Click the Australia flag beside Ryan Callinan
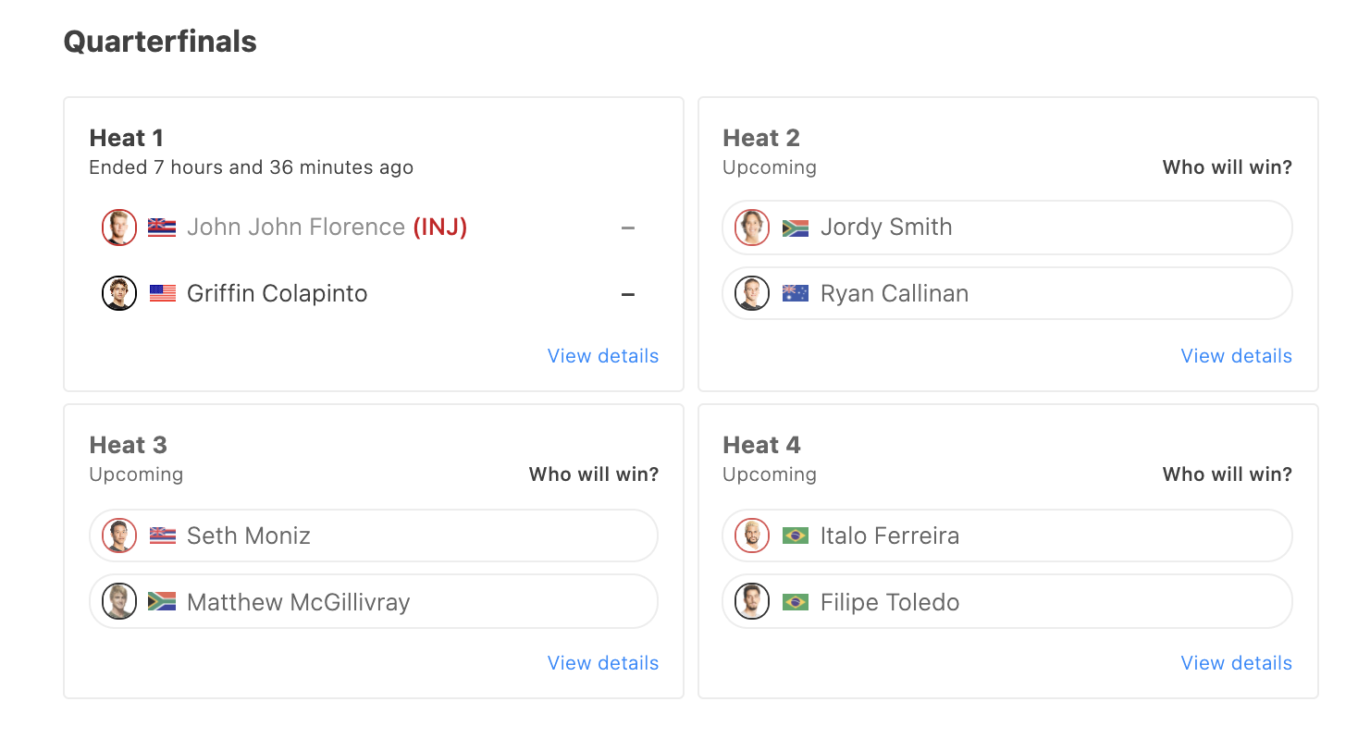The width and height of the screenshot is (1358, 751). pos(796,294)
